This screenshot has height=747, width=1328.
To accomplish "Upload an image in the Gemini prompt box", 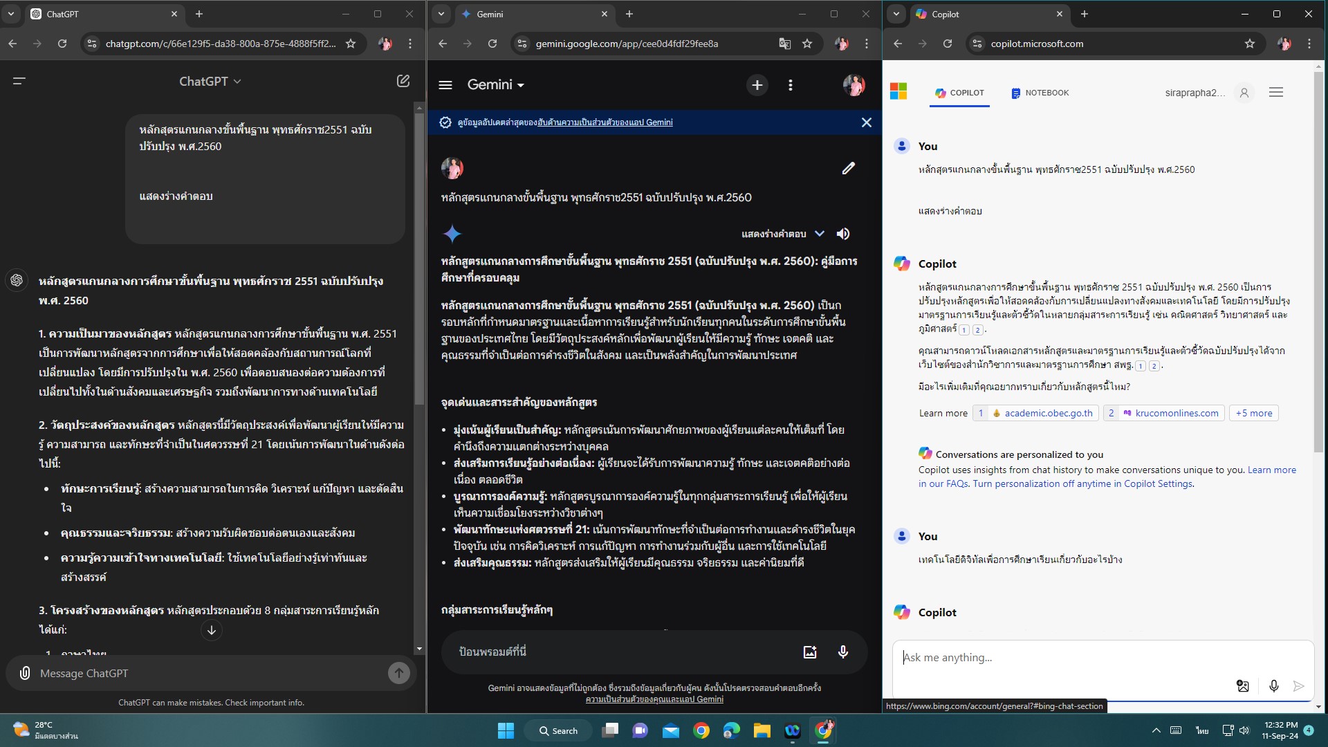I will [810, 652].
